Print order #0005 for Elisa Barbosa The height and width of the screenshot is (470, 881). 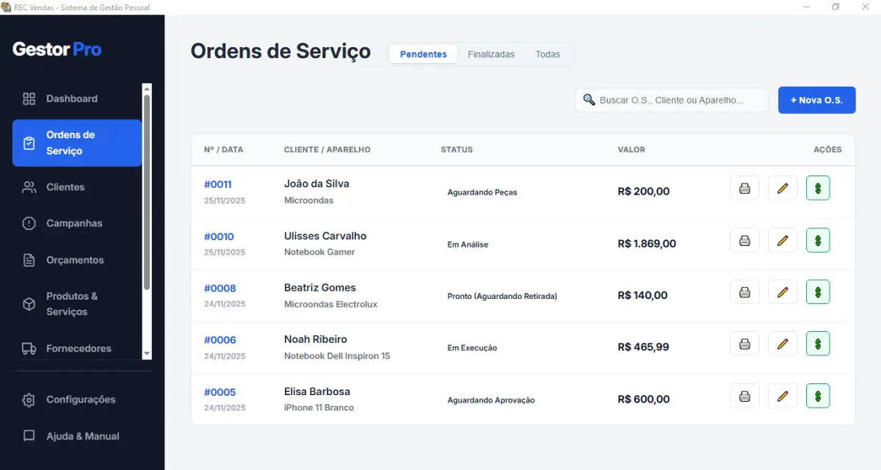(744, 396)
